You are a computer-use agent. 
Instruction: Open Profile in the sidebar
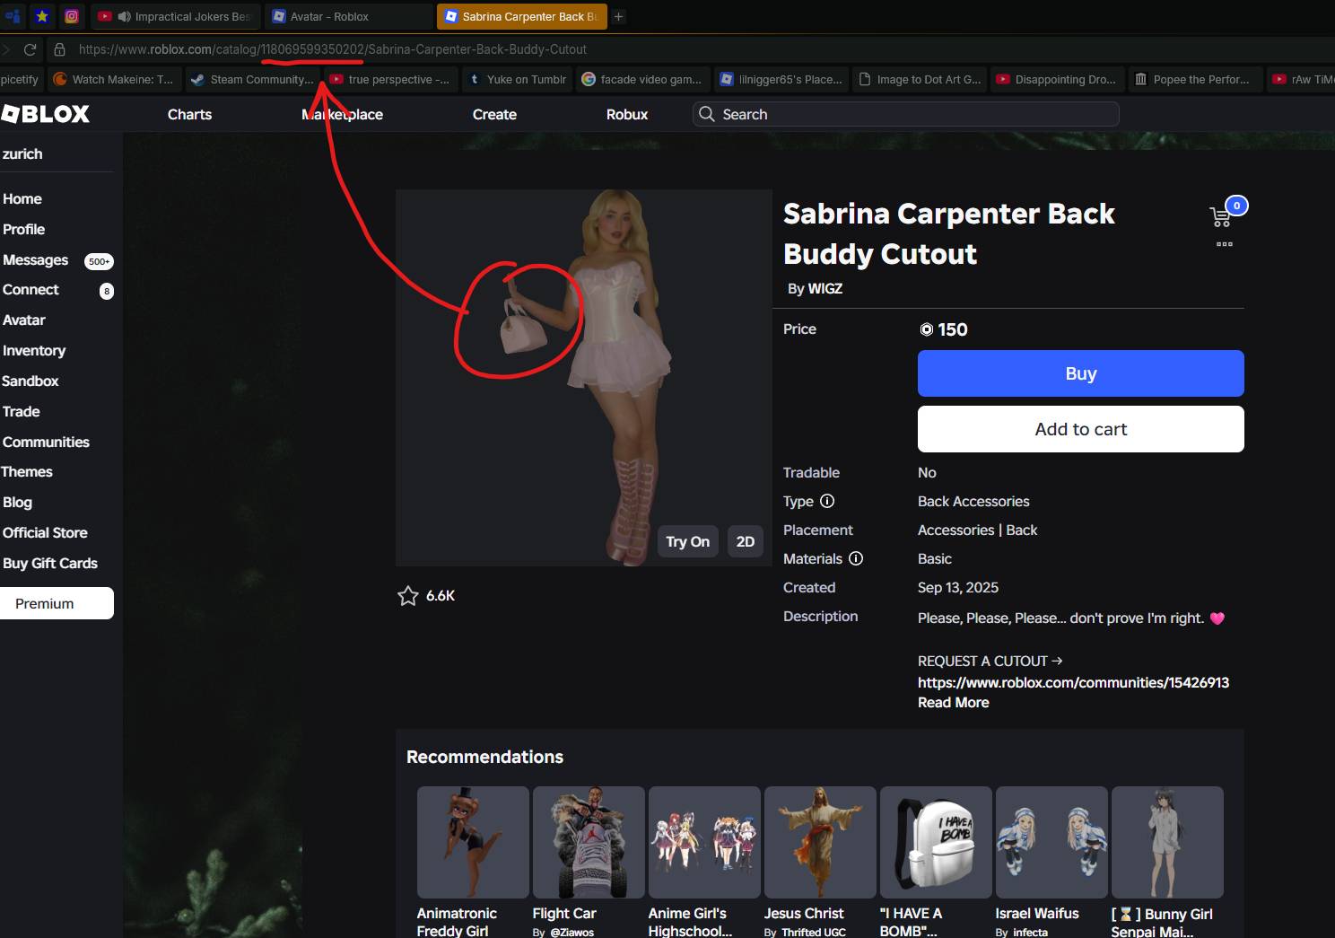(24, 230)
